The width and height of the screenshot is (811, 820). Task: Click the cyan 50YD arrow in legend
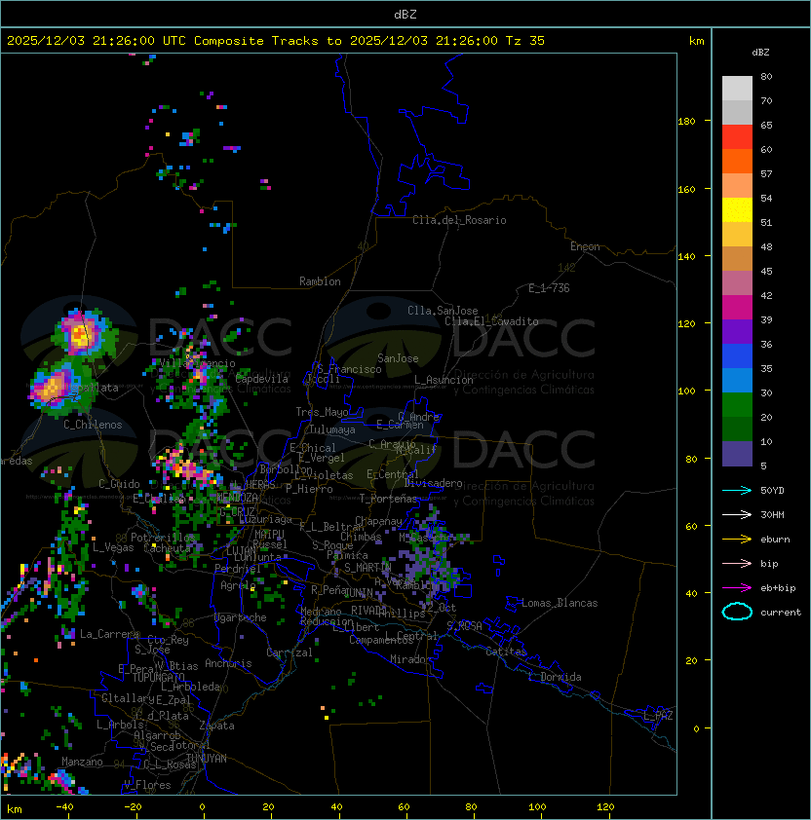[x=737, y=490]
